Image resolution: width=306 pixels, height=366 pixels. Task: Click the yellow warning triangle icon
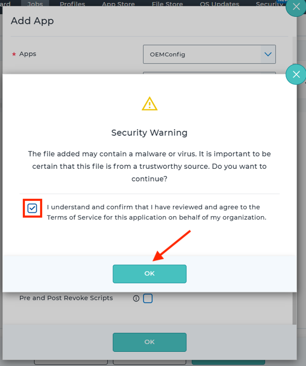point(149,104)
